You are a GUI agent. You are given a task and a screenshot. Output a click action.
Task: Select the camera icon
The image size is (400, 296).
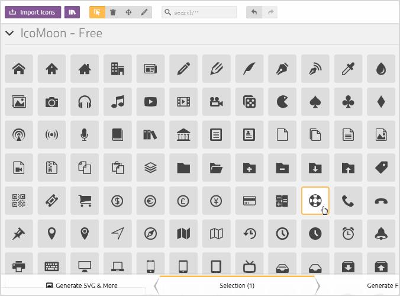pos(52,102)
